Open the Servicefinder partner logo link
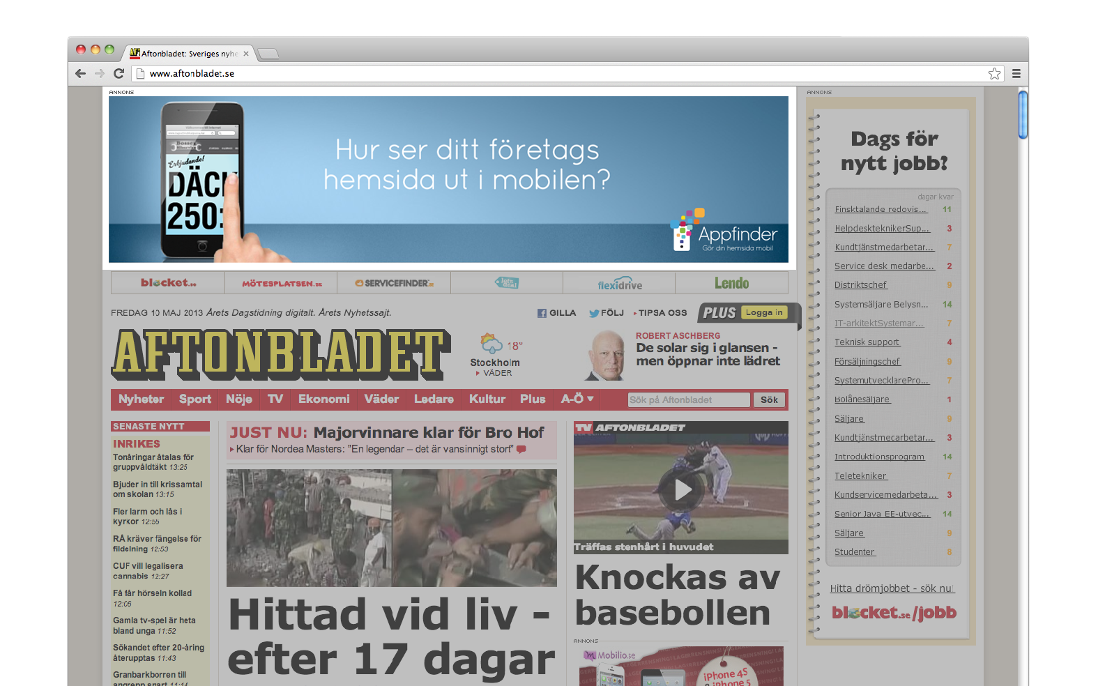 [x=395, y=283]
